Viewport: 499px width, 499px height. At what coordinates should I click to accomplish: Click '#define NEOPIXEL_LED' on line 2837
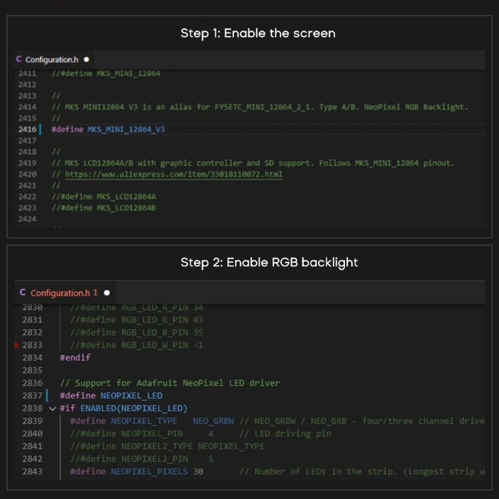pos(111,395)
